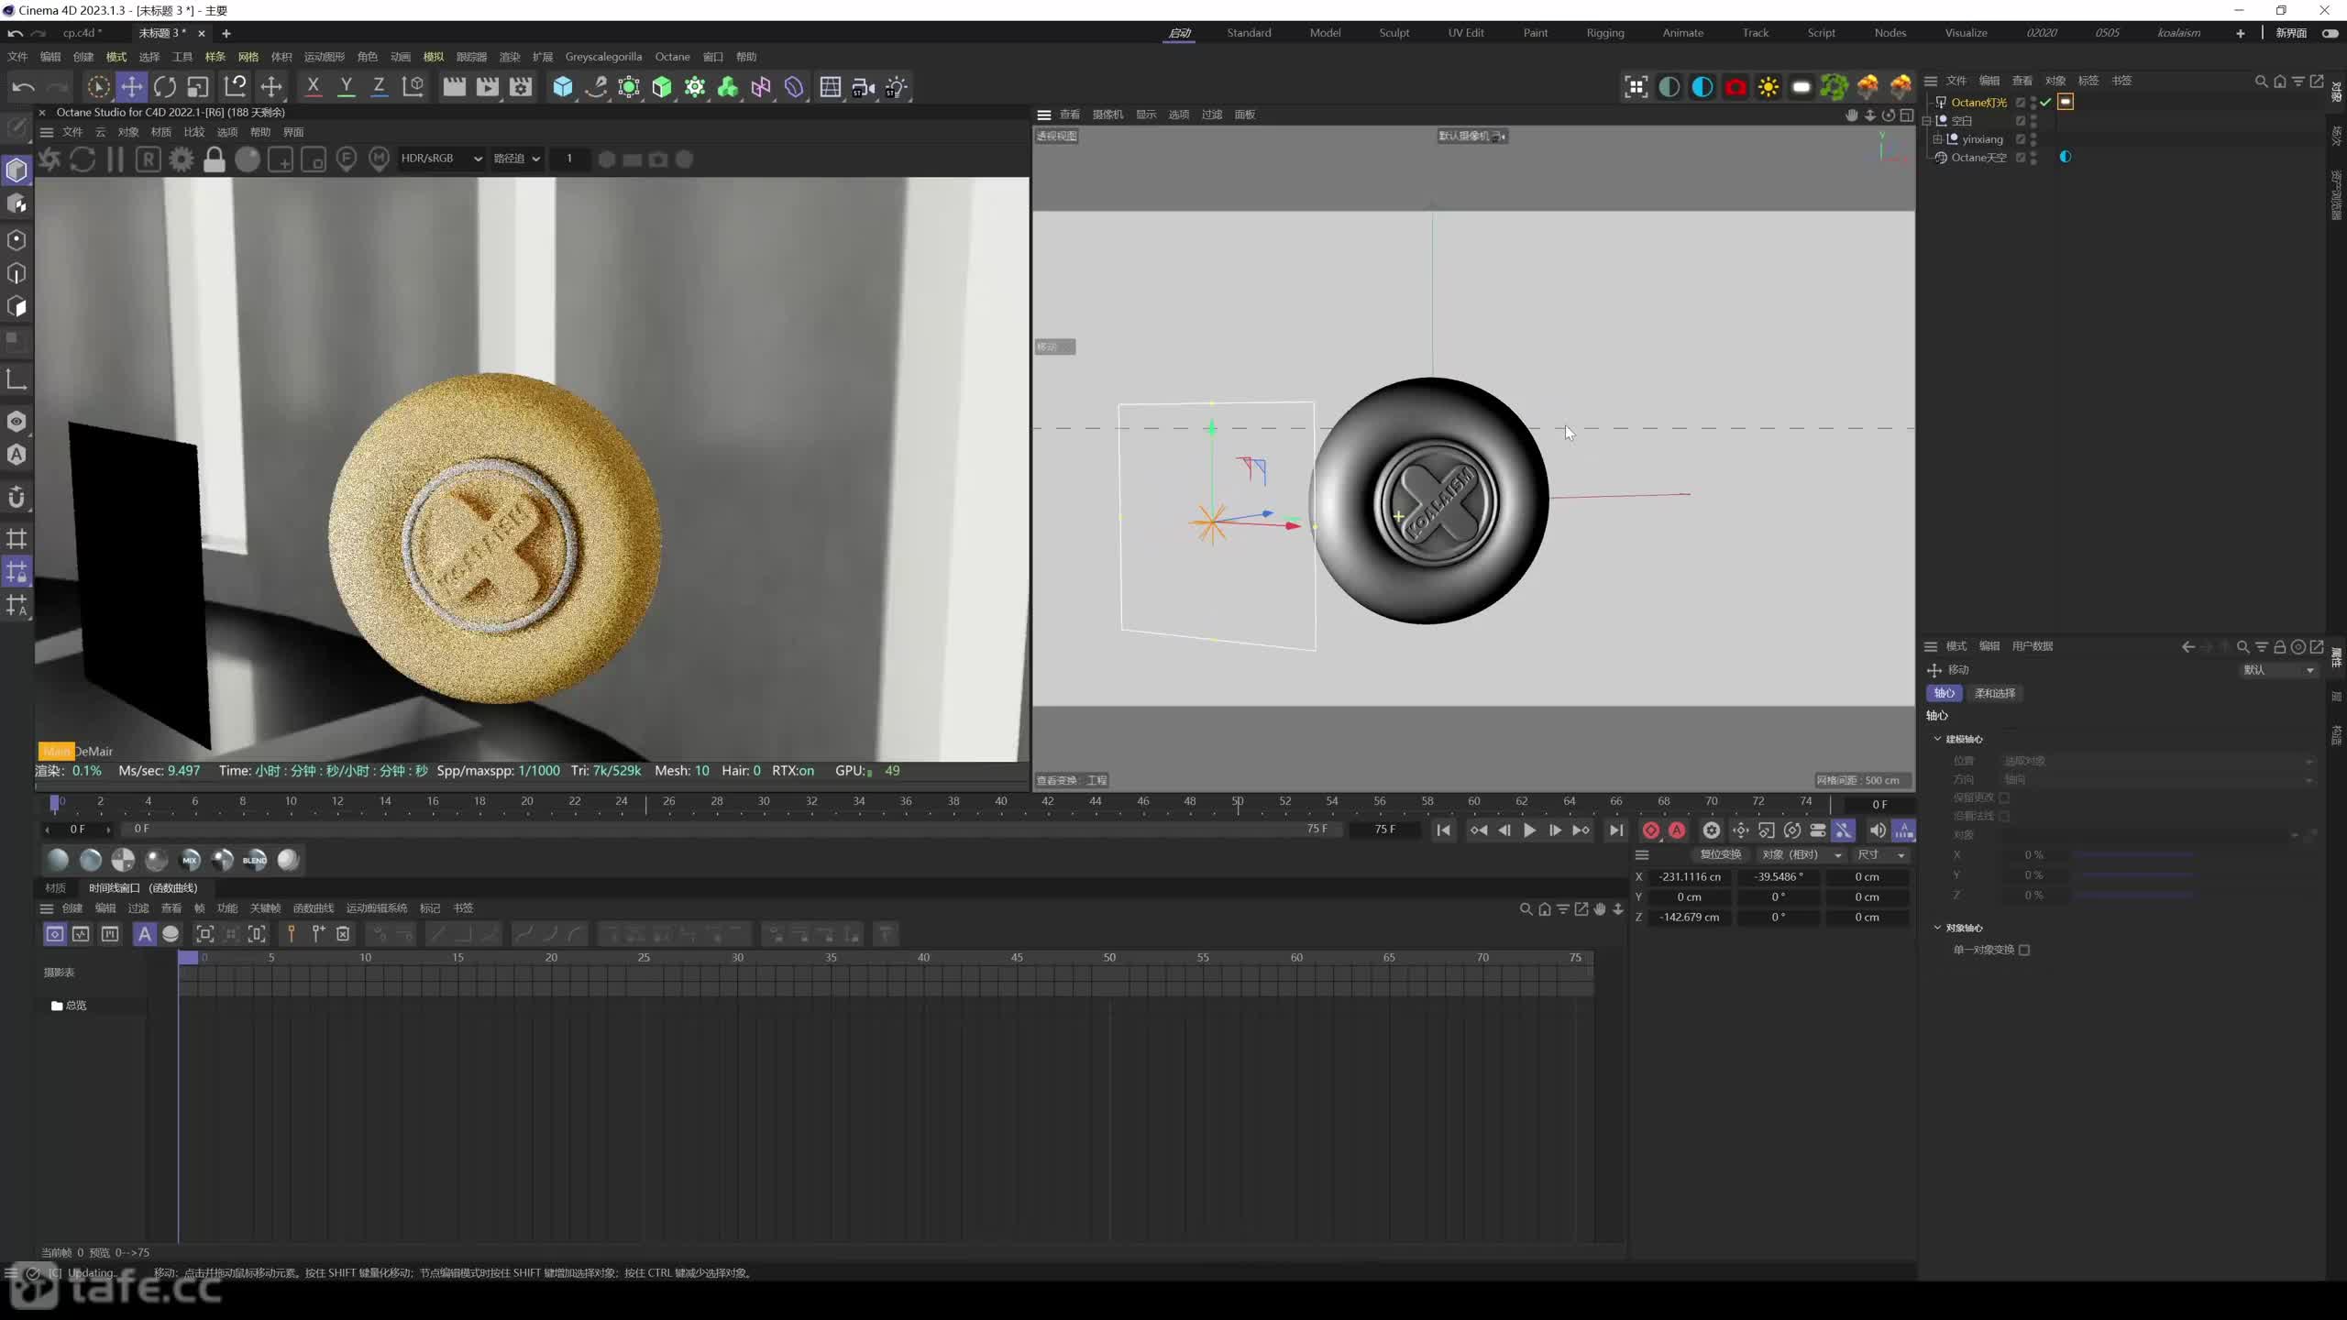Click the Live Viewer clay mode sphere
Viewport: 2347px width, 1320px height.
(248, 159)
